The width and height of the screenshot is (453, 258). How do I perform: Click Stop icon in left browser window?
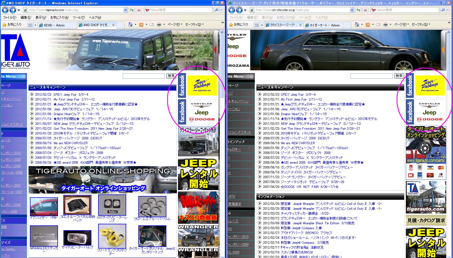coord(139,10)
